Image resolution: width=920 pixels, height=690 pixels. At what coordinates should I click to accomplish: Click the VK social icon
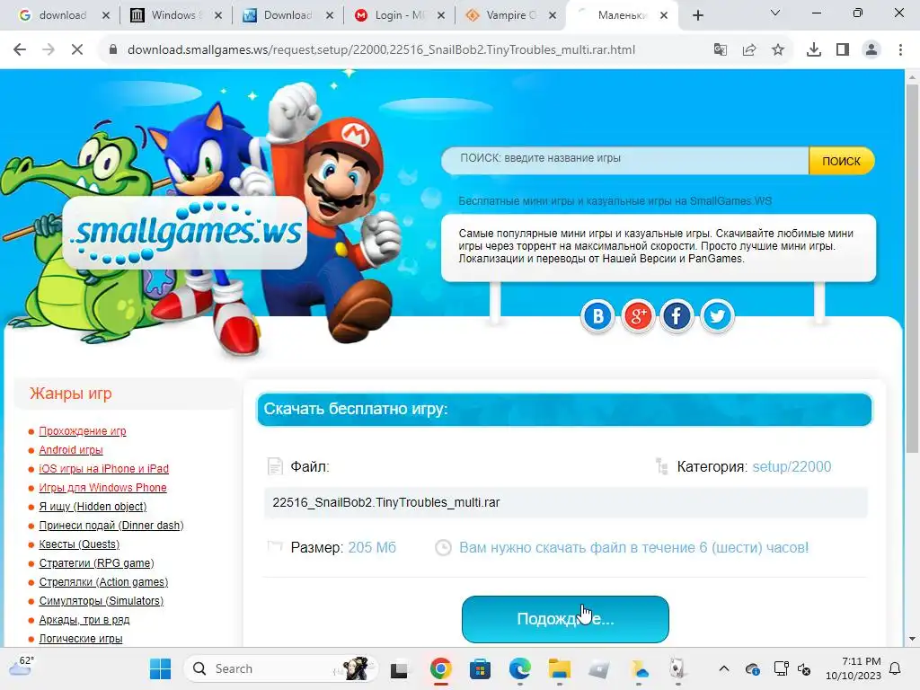click(x=597, y=315)
